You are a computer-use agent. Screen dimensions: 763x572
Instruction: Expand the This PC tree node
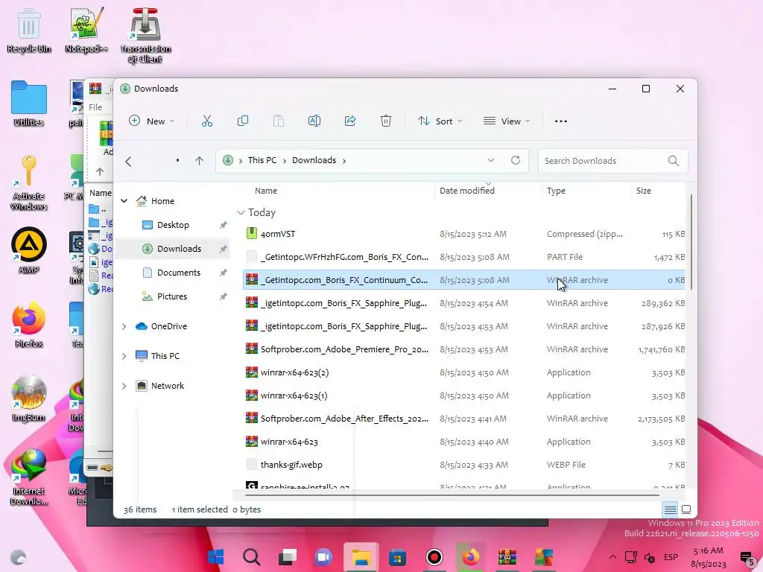(124, 356)
